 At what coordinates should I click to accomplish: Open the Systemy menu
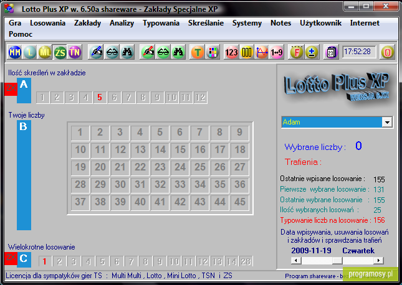247,23
